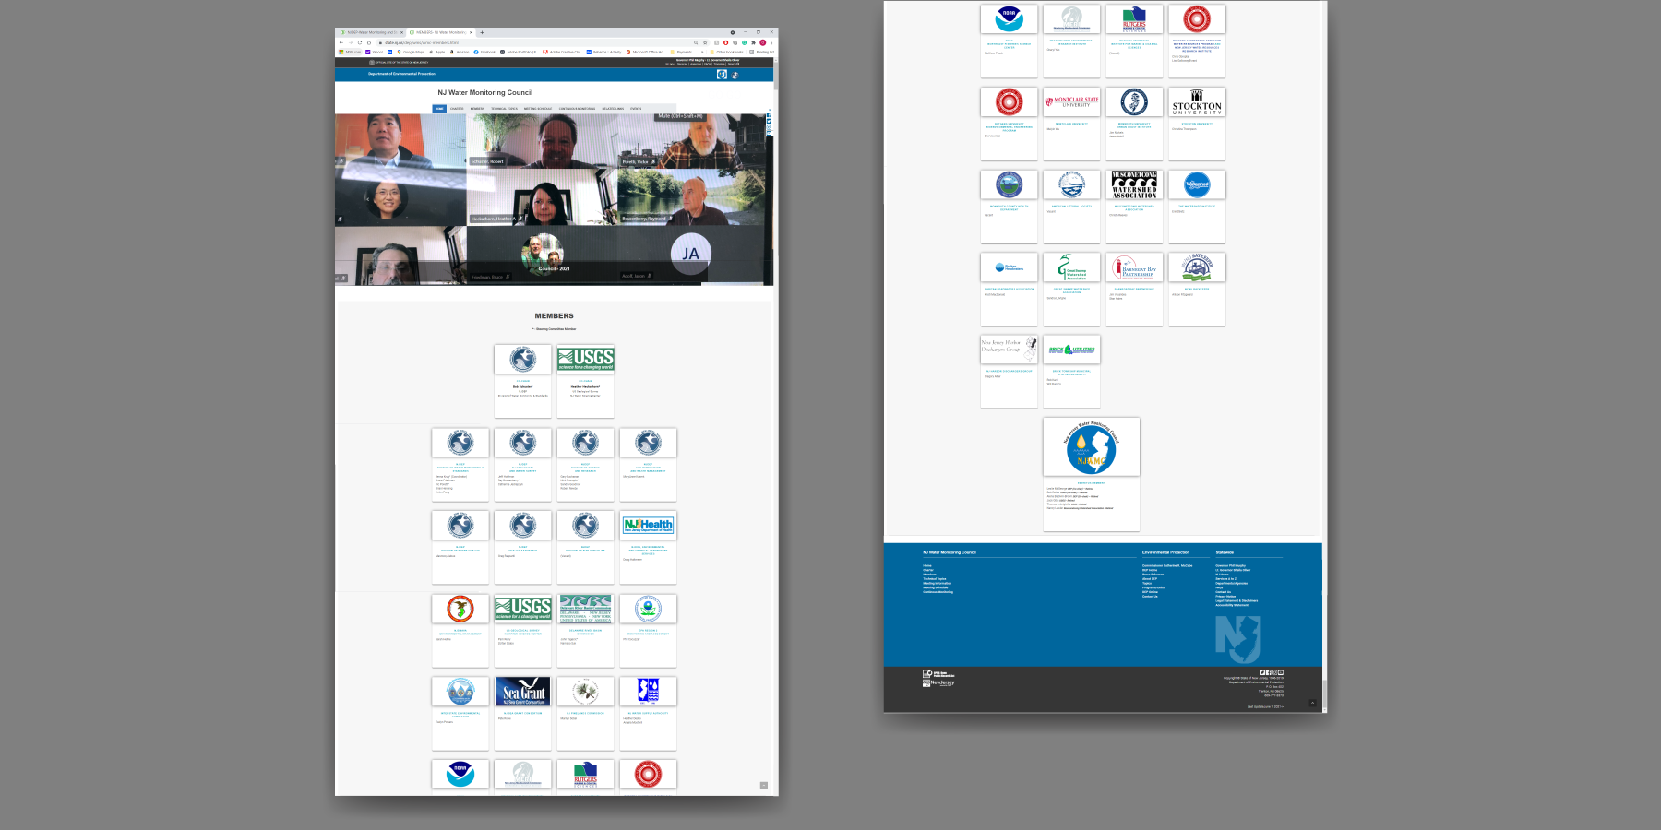The height and width of the screenshot is (830, 1661).
Task: Open the MEETING SCHEDULE navigation item
Action: (538, 109)
